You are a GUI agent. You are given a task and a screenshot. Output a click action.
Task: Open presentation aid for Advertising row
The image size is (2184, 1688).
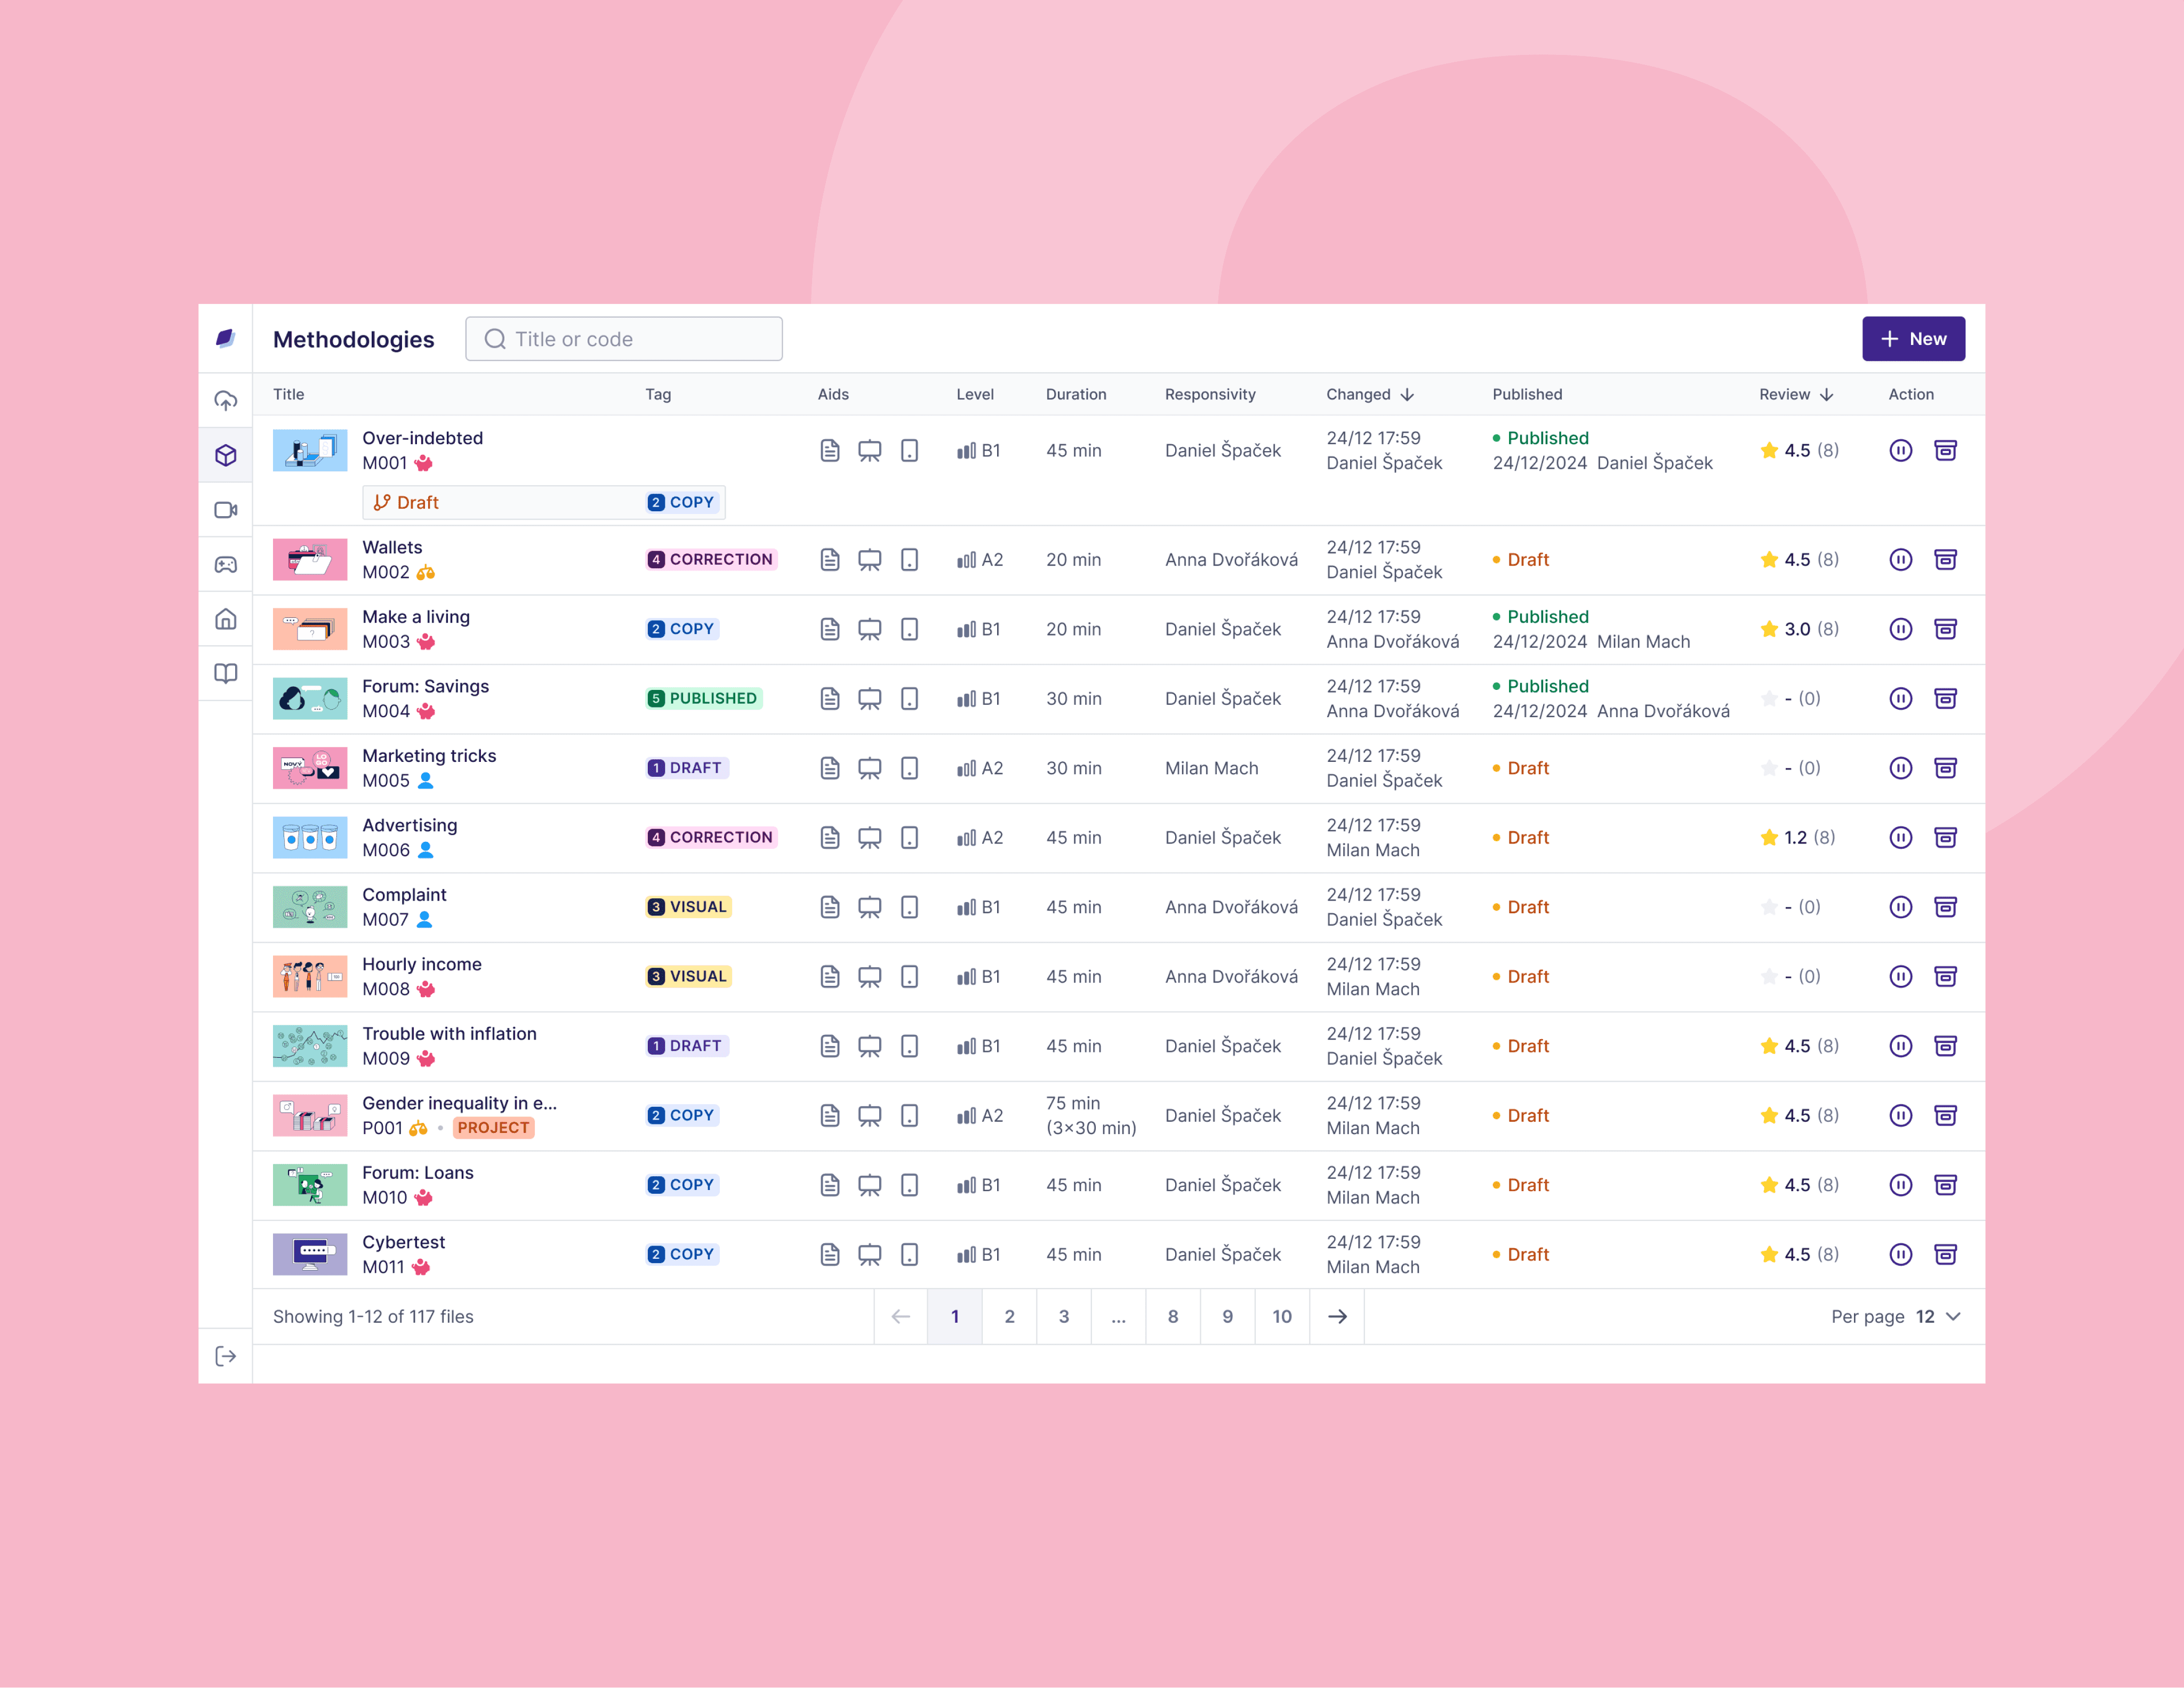coord(869,838)
